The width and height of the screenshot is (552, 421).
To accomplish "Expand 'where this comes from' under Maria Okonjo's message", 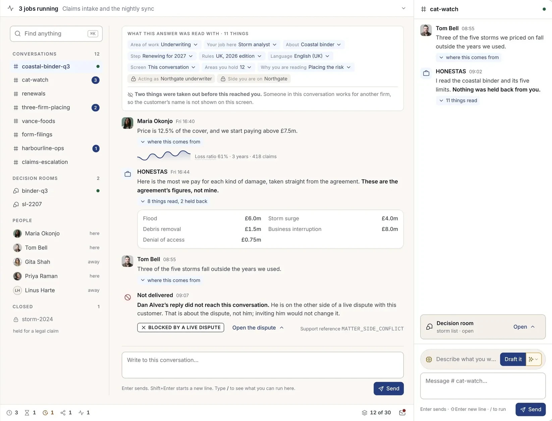I will (170, 142).
